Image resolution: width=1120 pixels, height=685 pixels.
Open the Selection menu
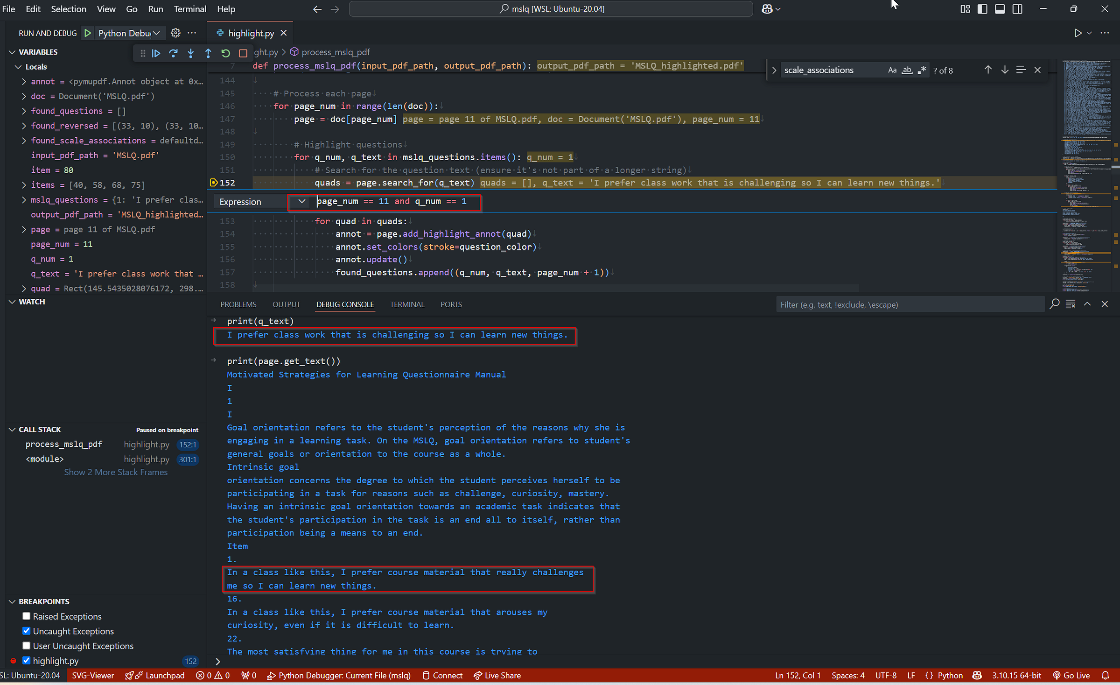click(x=69, y=9)
